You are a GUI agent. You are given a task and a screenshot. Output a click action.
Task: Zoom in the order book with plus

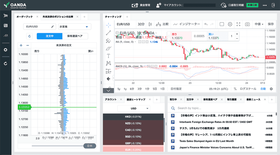pos(21,45)
